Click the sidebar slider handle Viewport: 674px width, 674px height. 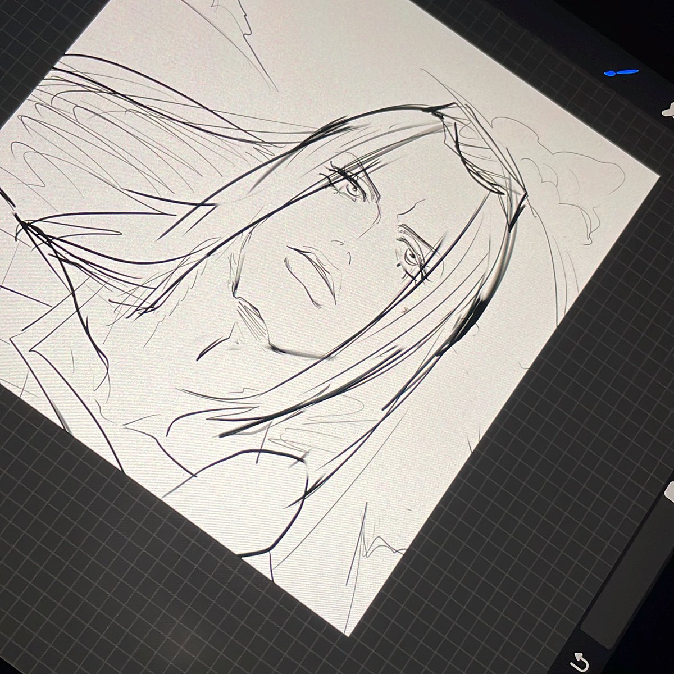click(668, 491)
